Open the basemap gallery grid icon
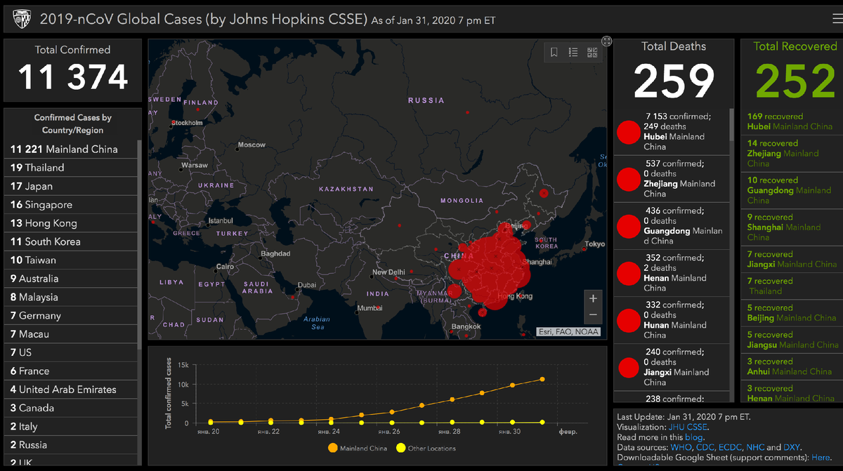843x471 pixels. coord(592,52)
